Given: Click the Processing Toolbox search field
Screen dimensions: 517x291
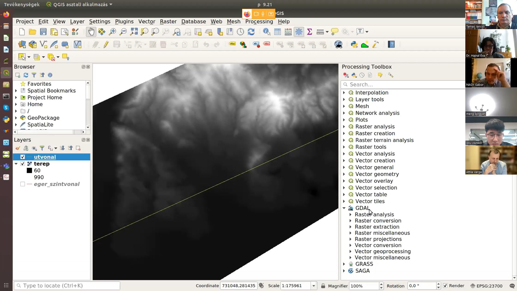Looking at the screenshot, I should click(x=403, y=85).
